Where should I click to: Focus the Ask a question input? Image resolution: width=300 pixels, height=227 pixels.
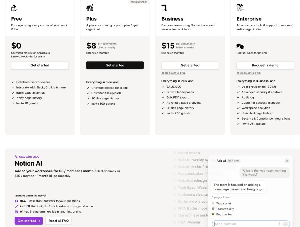coord(251,224)
